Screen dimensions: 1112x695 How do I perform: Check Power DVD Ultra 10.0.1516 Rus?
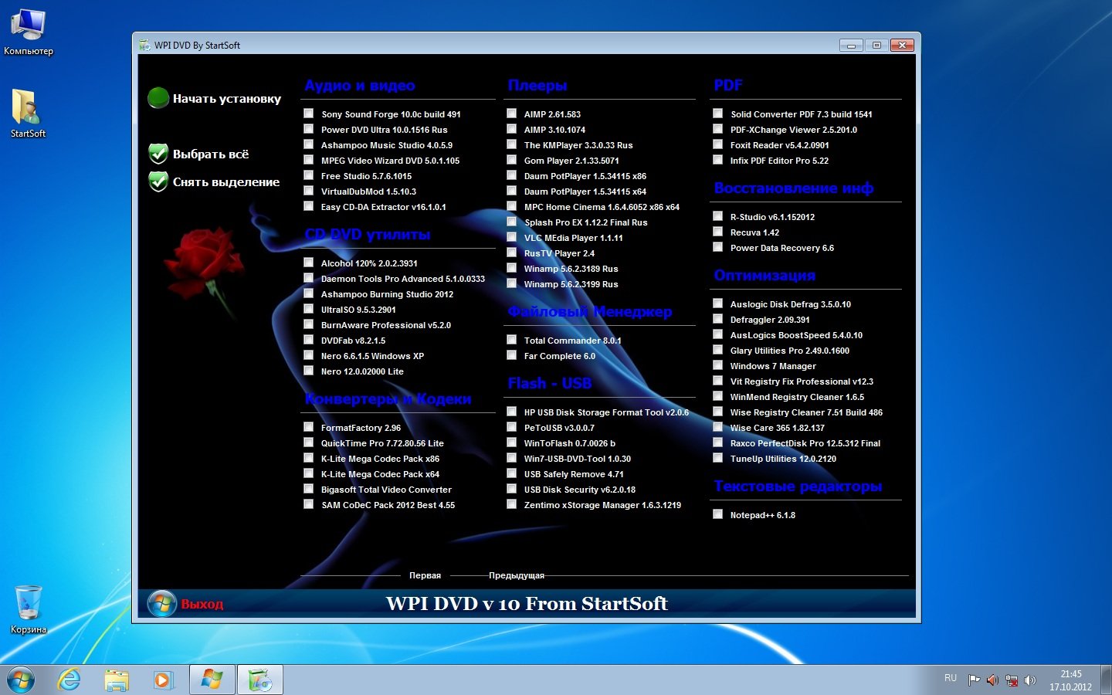pyautogui.click(x=308, y=128)
